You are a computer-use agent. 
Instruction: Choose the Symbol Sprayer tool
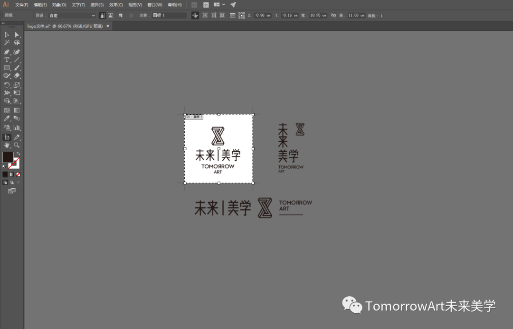point(7,128)
